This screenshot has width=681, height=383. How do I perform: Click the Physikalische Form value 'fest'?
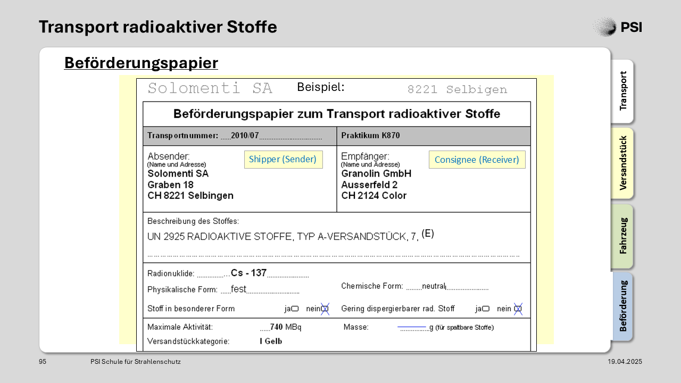[239, 289]
